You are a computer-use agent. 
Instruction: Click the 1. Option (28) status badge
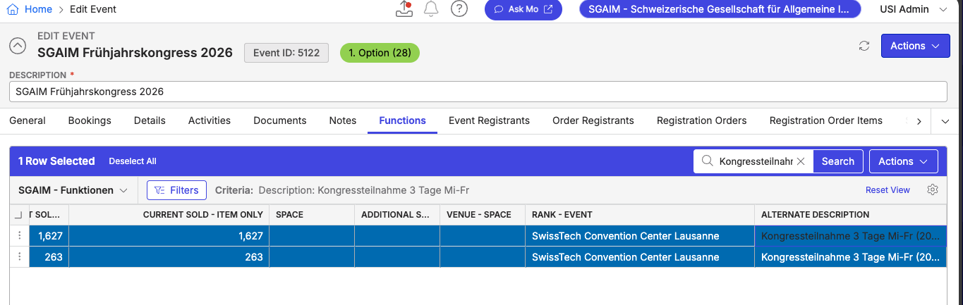(380, 53)
